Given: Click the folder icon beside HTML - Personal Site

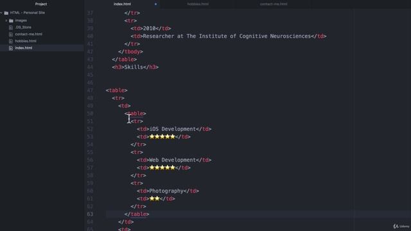Looking at the screenshot, I should click(x=6, y=13).
